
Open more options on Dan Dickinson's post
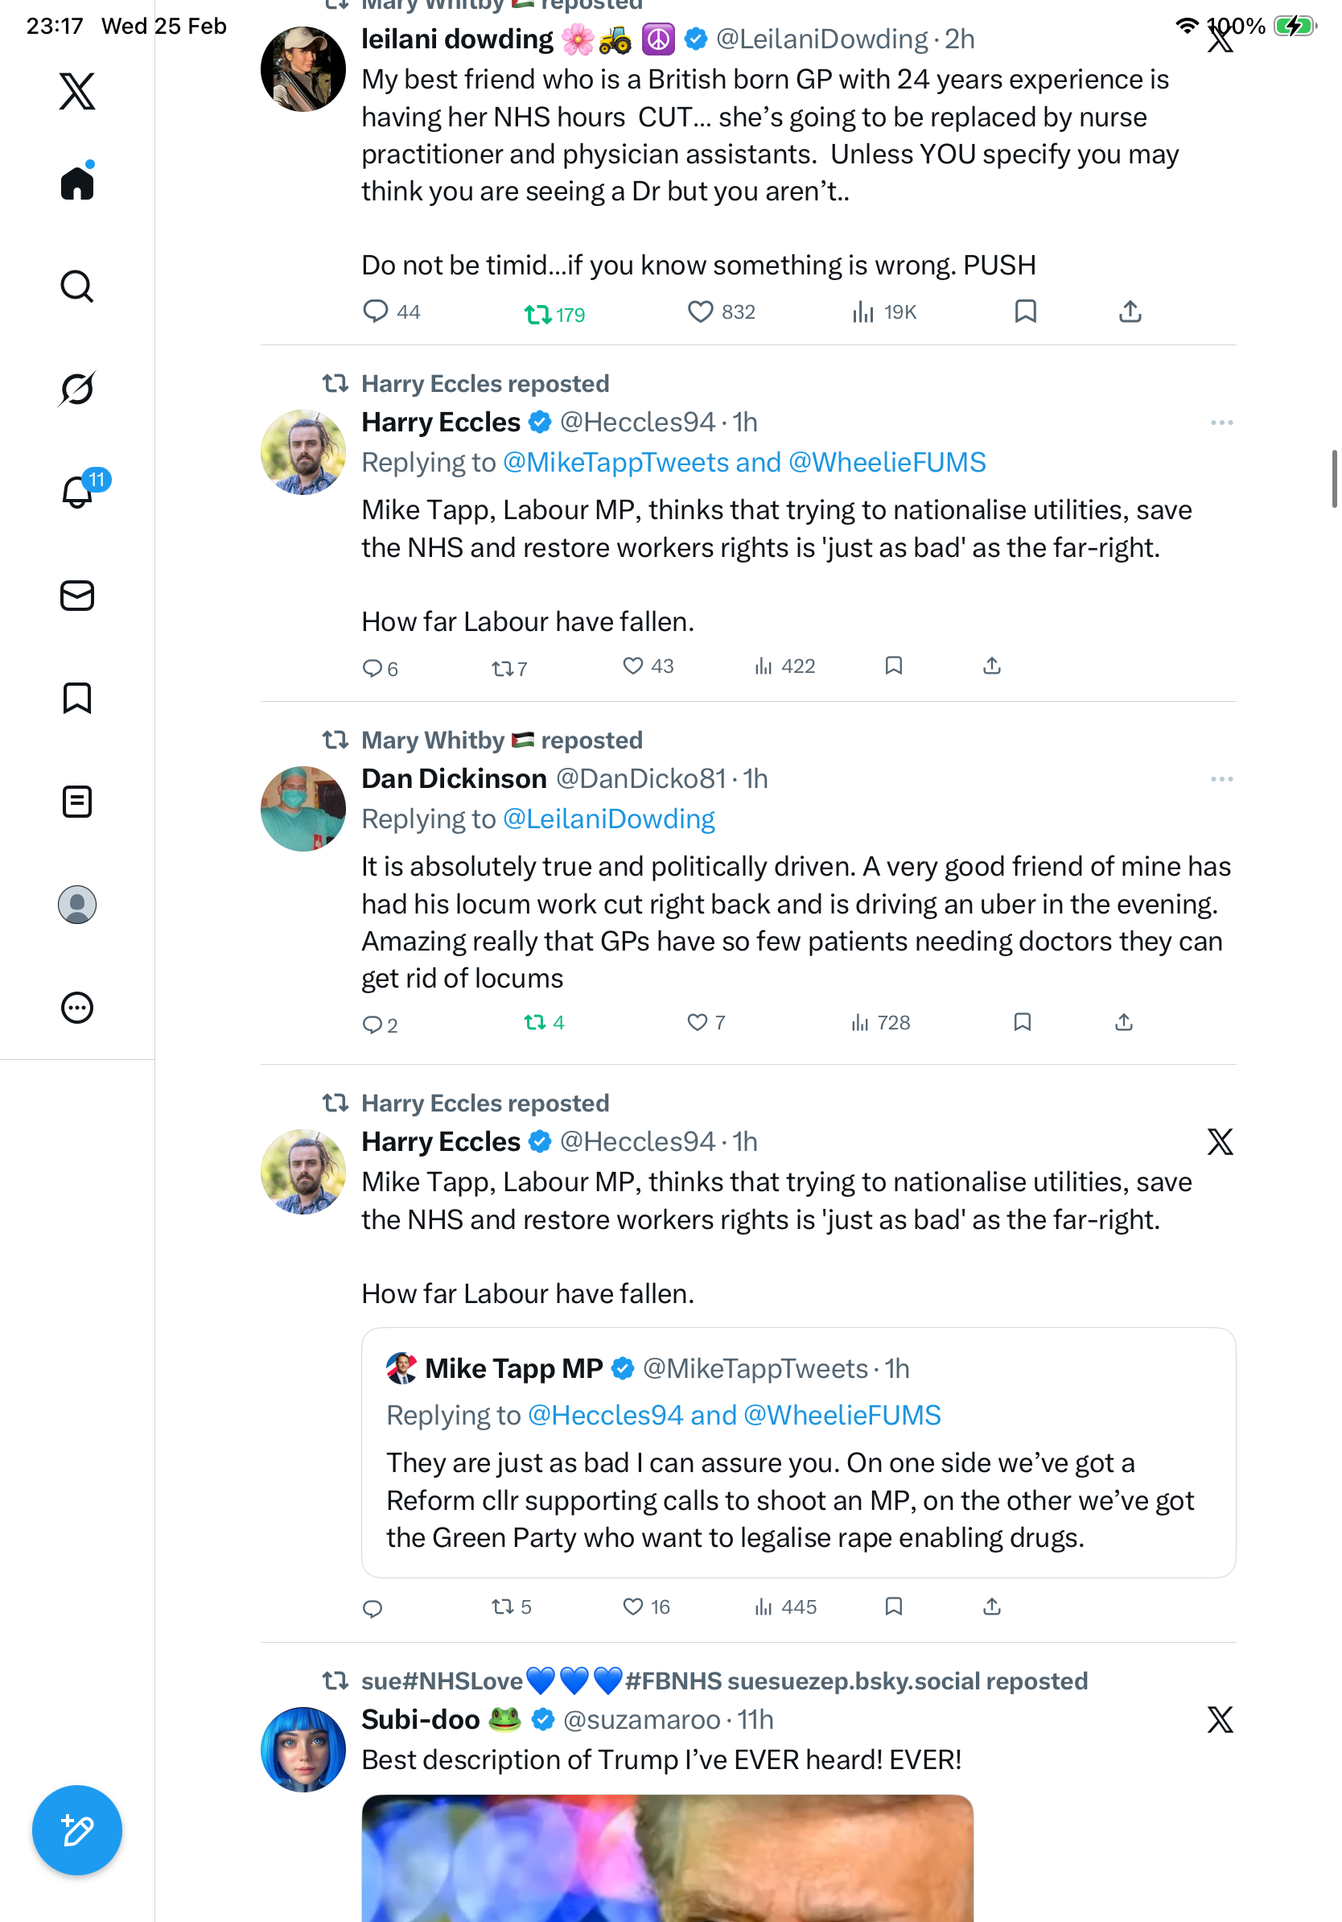click(1221, 779)
